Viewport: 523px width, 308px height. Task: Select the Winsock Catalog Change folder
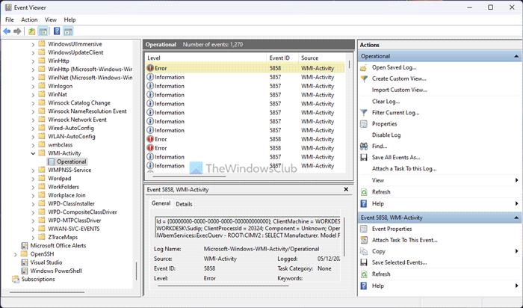[79, 102]
